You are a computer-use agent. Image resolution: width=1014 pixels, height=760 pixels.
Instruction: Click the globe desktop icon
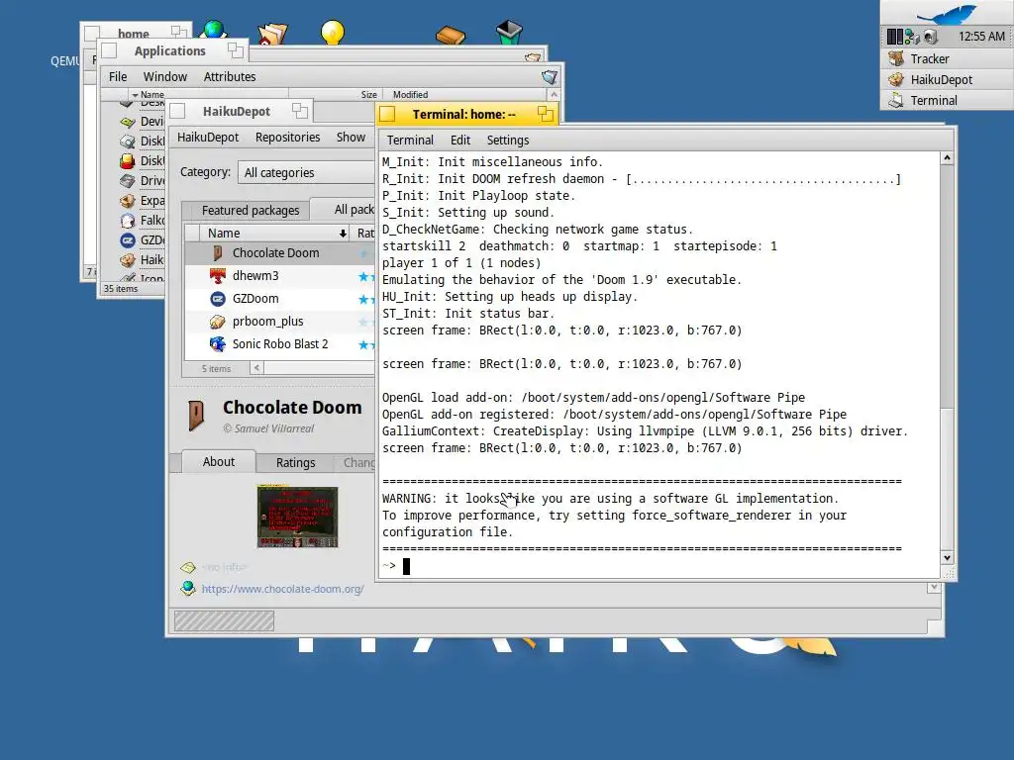tap(214, 29)
